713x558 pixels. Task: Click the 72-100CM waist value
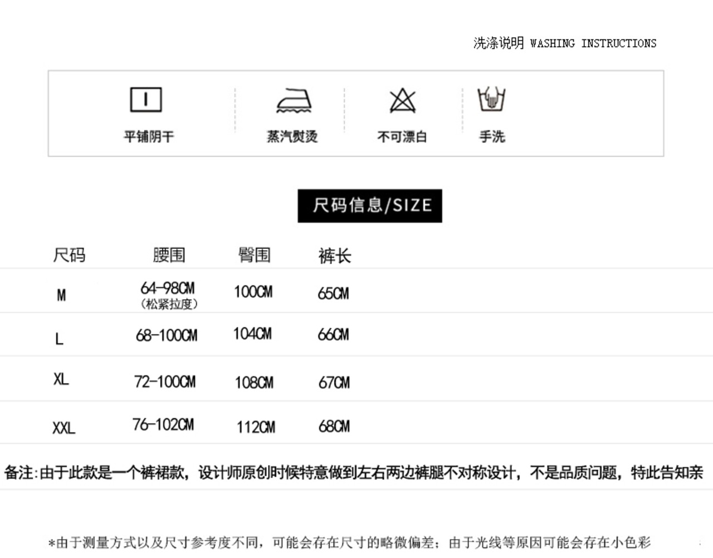pos(165,381)
